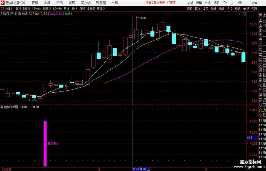
Task: Click the 10.88 high price label
Action: (x=143, y=18)
